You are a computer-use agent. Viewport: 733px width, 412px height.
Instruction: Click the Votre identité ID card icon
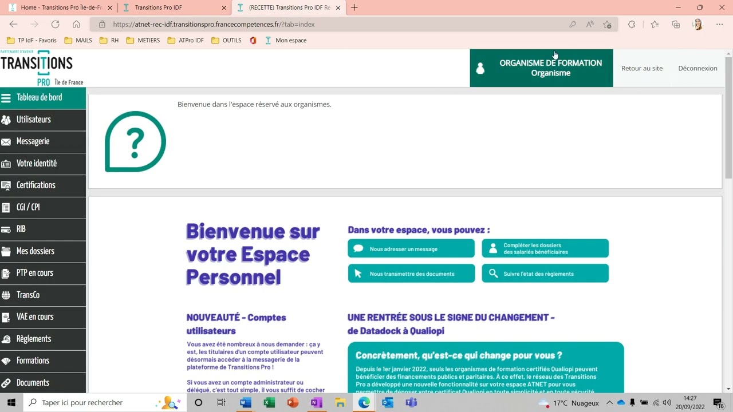(6, 164)
